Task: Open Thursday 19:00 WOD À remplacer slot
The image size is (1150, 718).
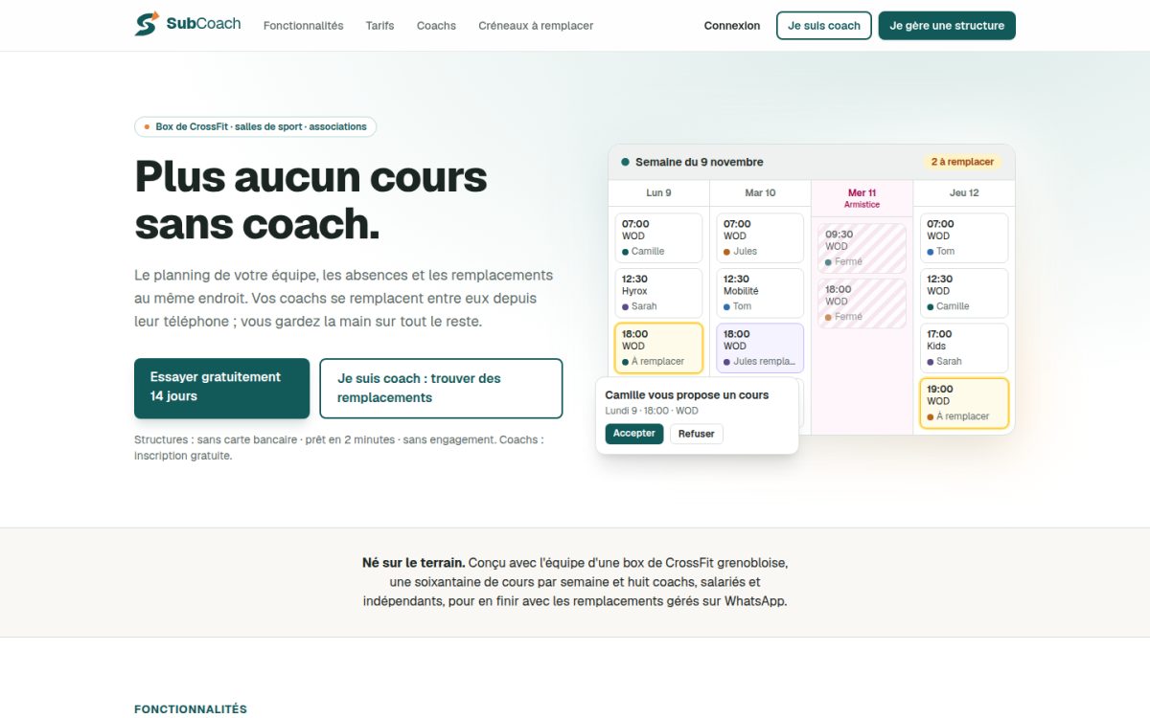Action: [964, 403]
